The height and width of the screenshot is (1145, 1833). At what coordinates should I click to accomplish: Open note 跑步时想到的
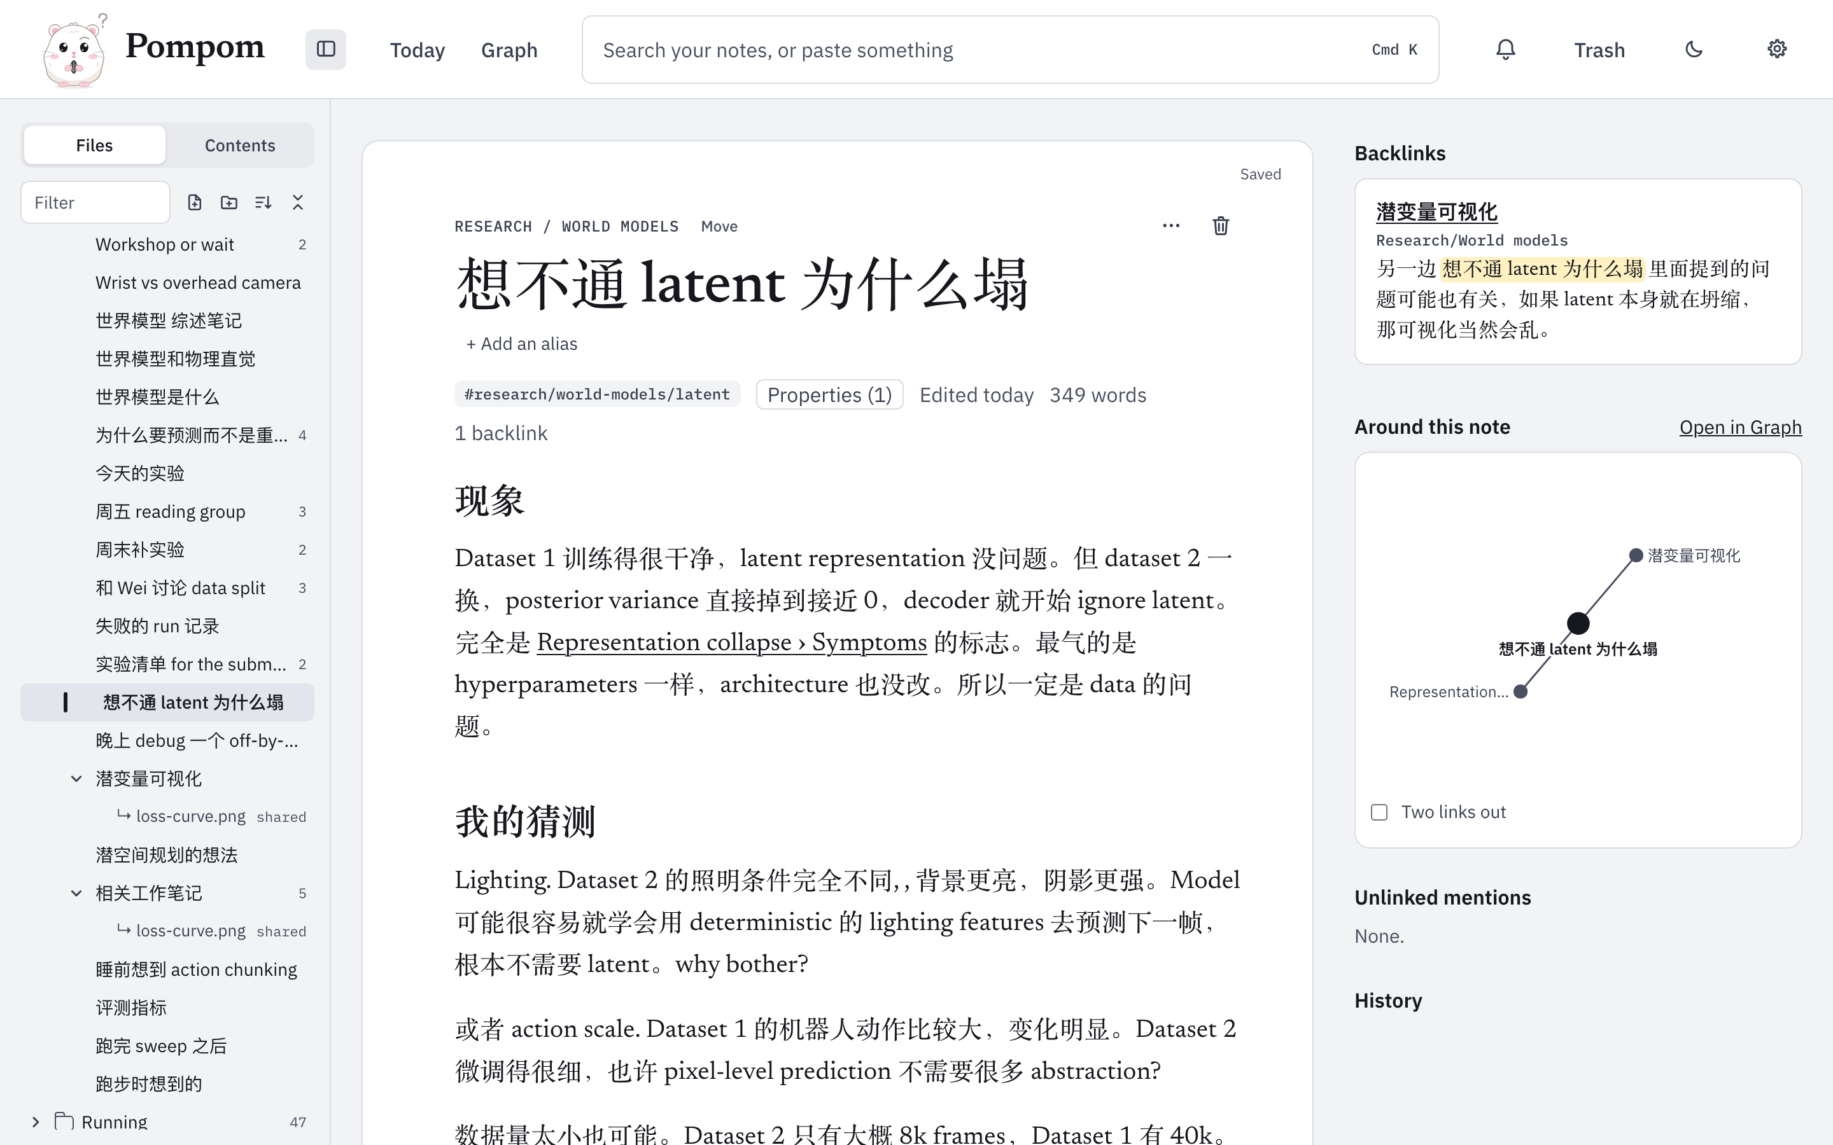pos(167,1084)
